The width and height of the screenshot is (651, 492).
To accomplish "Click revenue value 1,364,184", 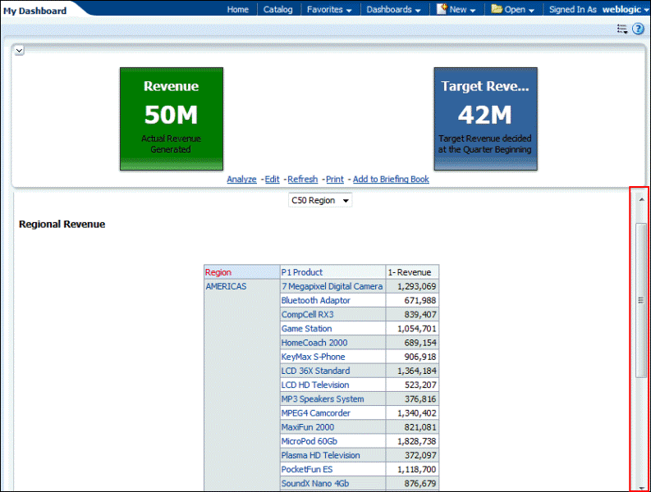I will 416,371.
